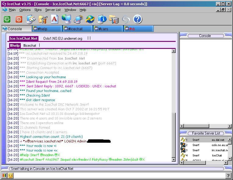Click the globe behind monitor toolbar icon
The height and width of the screenshot is (180, 233).
click(66, 19)
